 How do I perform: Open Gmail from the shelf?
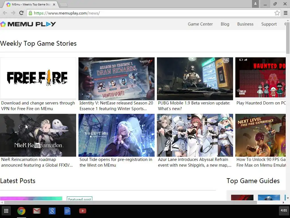(37, 211)
